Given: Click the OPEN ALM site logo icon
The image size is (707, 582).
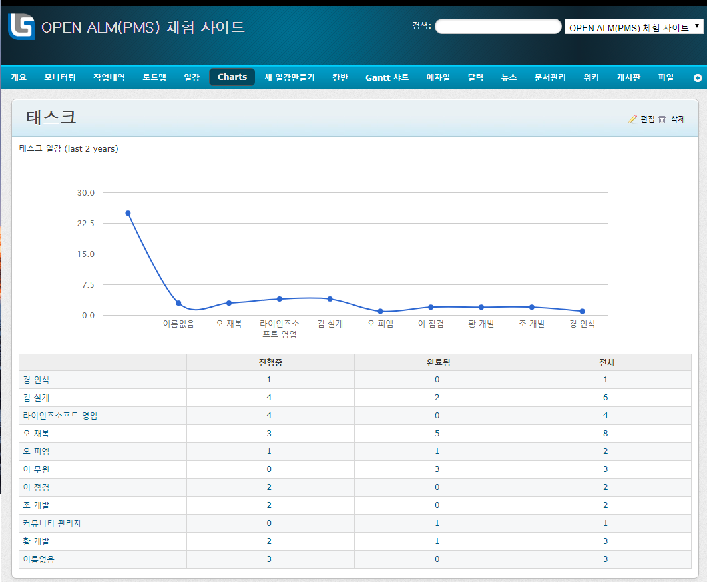Looking at the screenshot, I should point(21,27).
